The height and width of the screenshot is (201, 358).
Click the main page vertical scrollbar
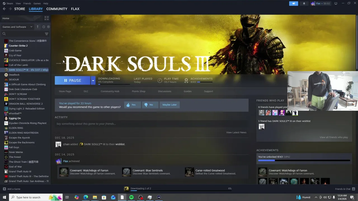pyautogui.click(x=357, y=42)
